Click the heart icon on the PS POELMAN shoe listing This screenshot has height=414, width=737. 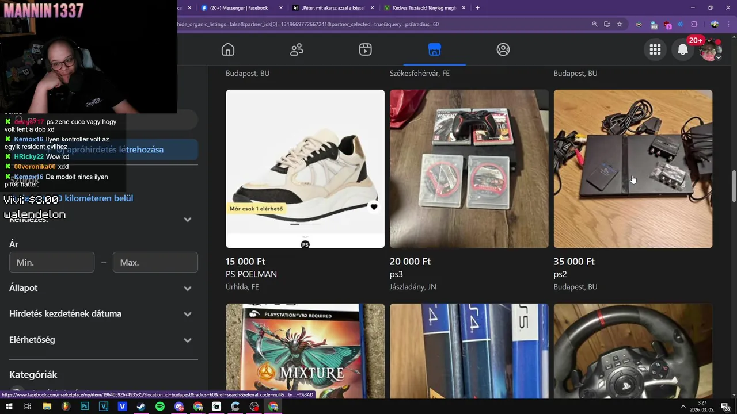pyautogui.click(x=374, y=207)
